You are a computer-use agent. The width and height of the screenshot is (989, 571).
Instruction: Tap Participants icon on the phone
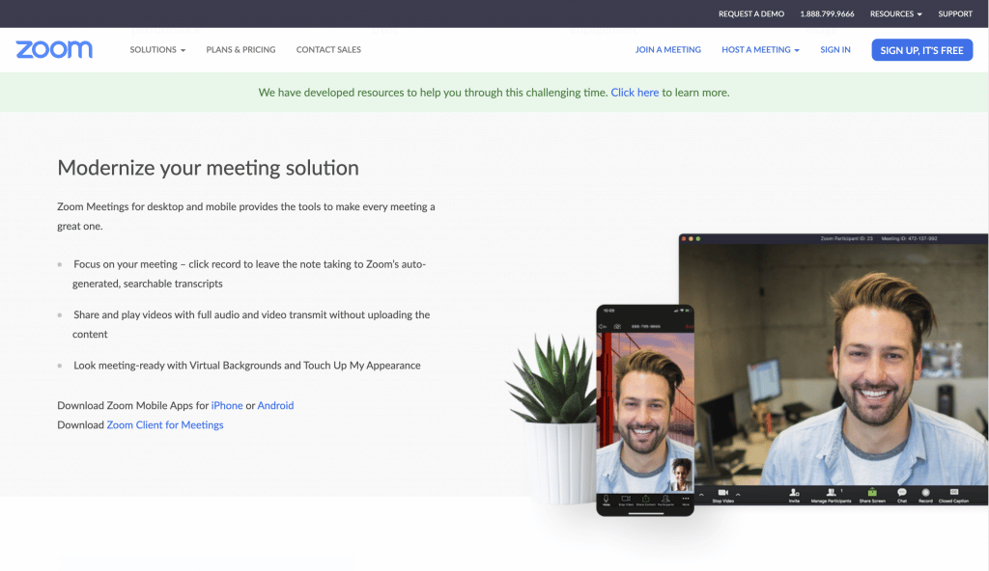pos(665,499)
